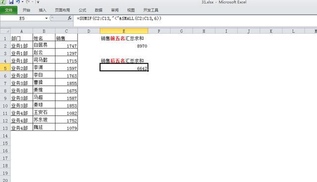The image size is (317, 182).
Task: Select column F header
Action: click(x=159, y=31)
